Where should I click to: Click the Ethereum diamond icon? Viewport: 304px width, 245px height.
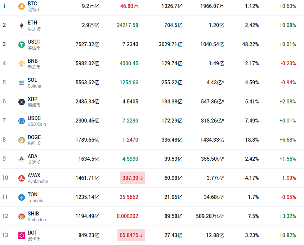click(22, 25)
